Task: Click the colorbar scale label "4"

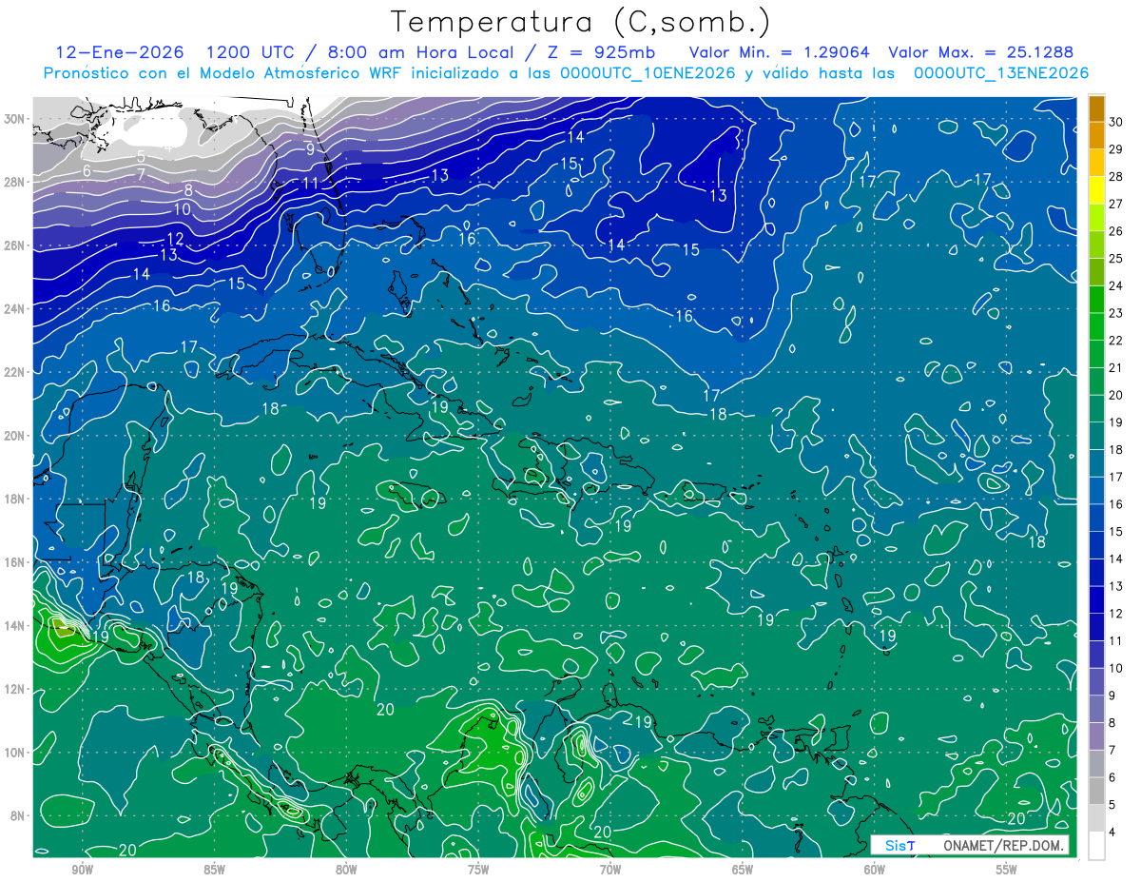Action: tap(1112, 833)
